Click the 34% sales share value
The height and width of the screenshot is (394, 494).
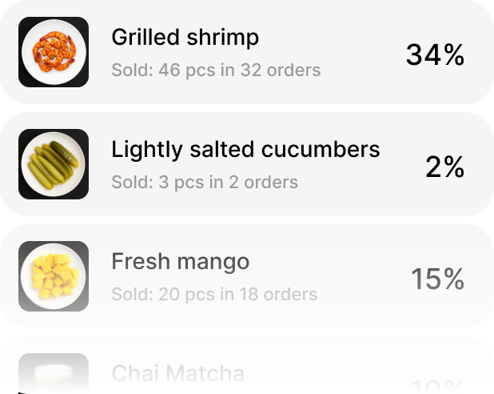(x=435, y=55)
